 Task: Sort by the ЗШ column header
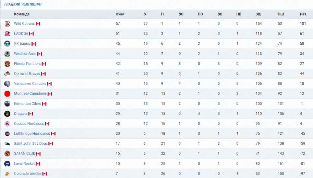[x=258, y=14]
